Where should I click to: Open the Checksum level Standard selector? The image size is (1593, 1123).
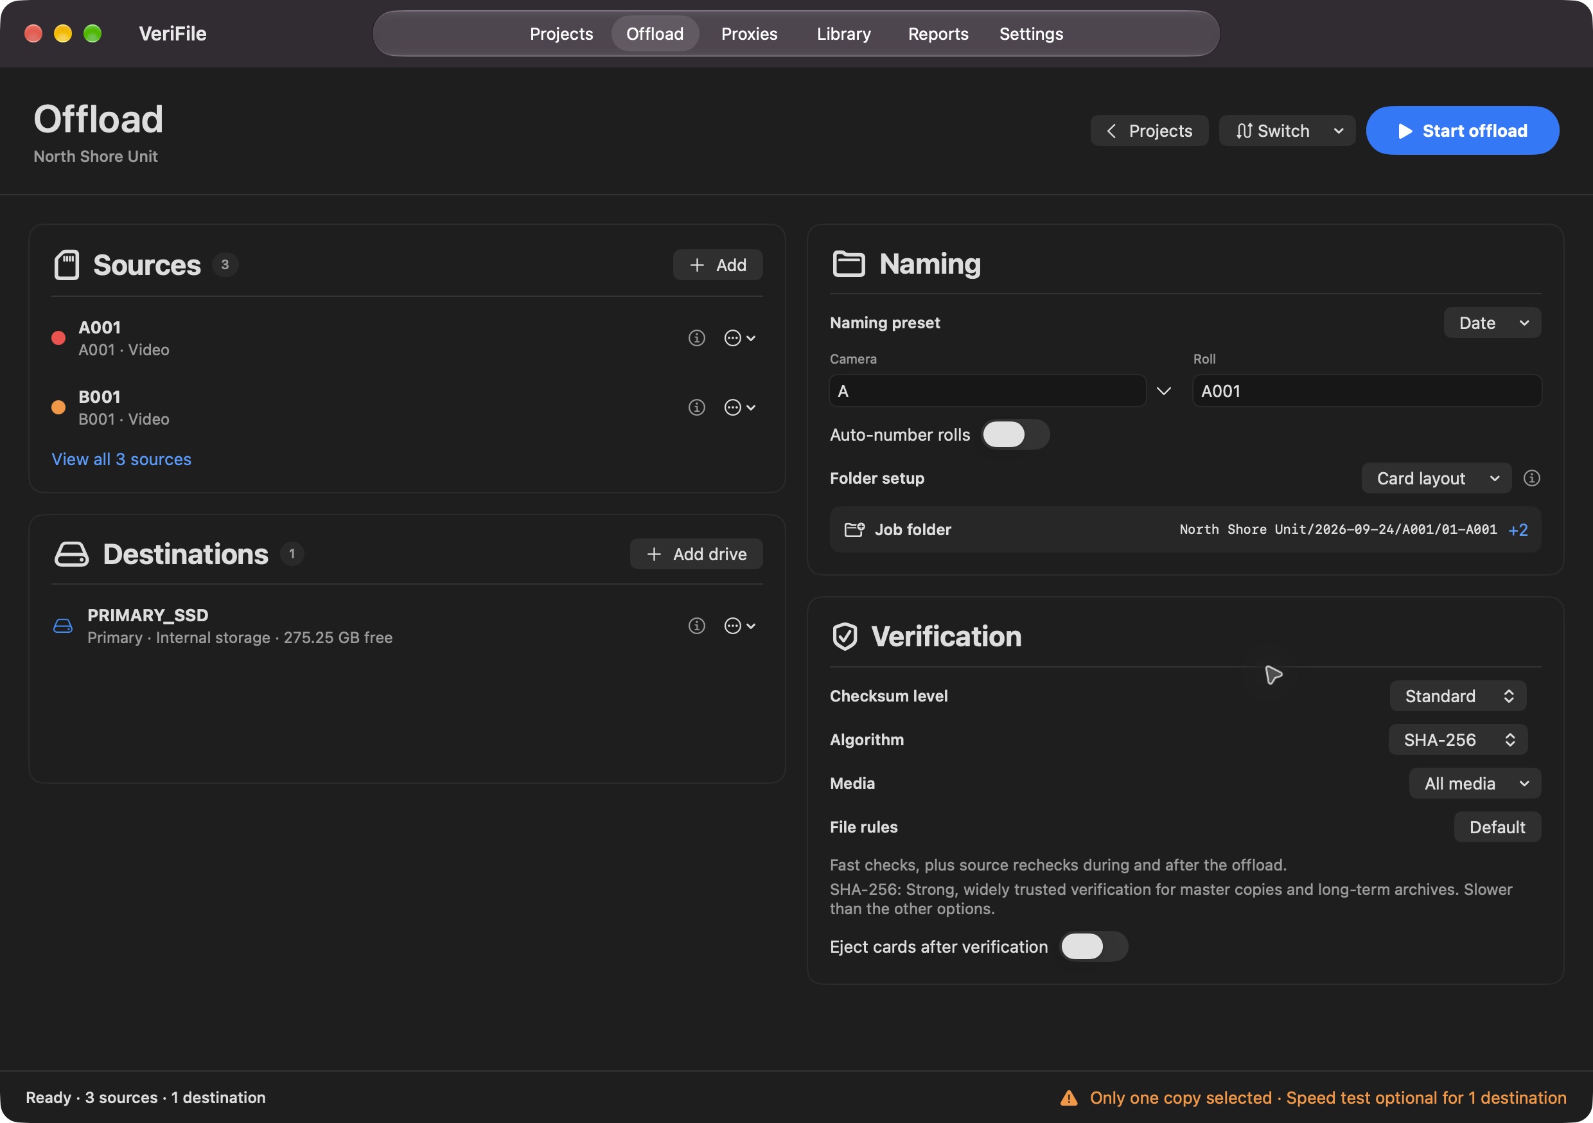(1457, 696)
